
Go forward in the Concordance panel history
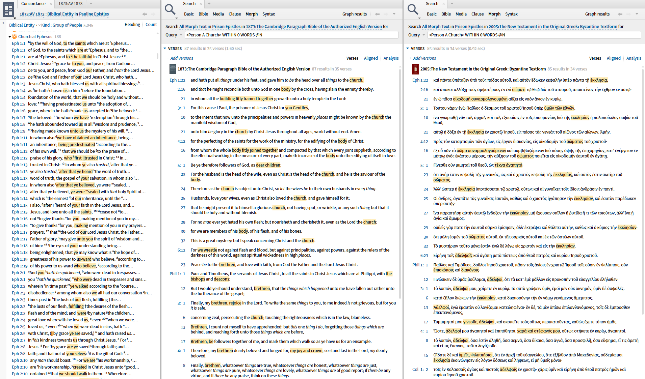pos(153,14)
